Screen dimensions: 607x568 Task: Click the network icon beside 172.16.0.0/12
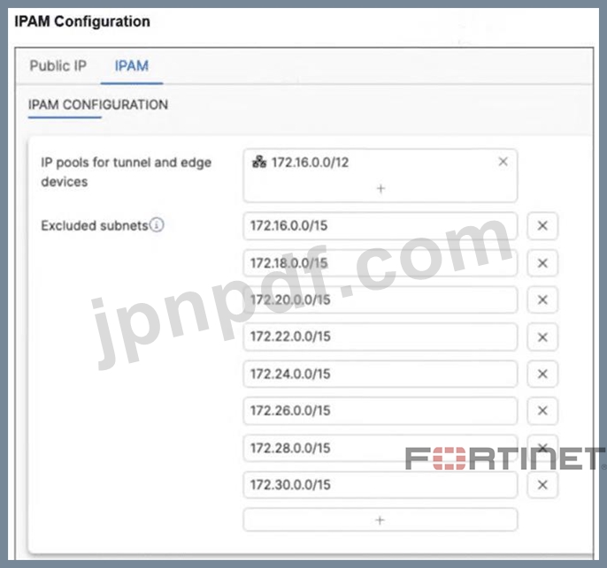pos(259,162)
